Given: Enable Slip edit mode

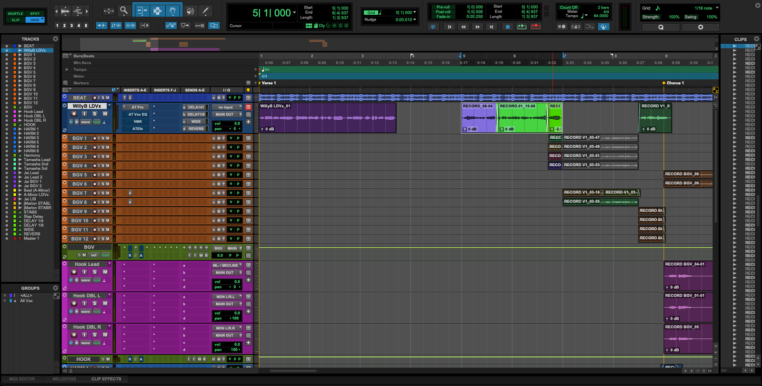Looking at the screenshot, I should [x=16, y=20].
